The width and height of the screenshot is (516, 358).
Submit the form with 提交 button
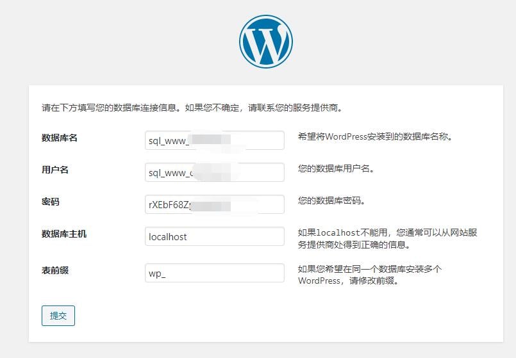tap(58, 316)
